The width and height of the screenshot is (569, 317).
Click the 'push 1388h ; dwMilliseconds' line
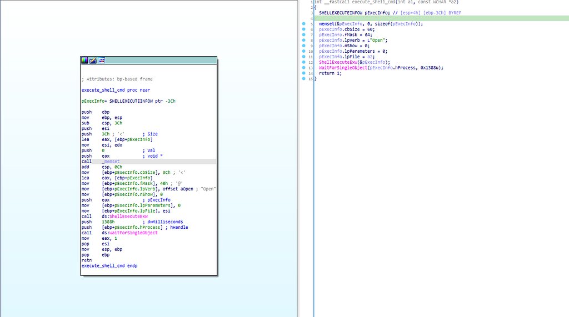pyautogui.click(x=132, y=222)
